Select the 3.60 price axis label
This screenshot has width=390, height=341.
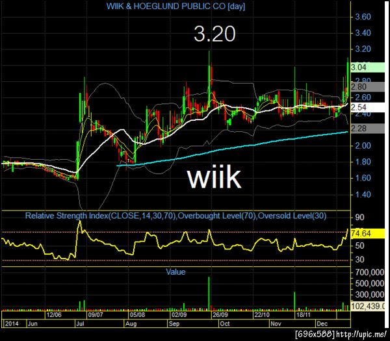coord(363,17)
